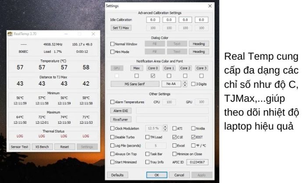Check the Disable Turbo option
This screenshot has width=307, height=183.
pyautogui.click(x=112, y=137)
